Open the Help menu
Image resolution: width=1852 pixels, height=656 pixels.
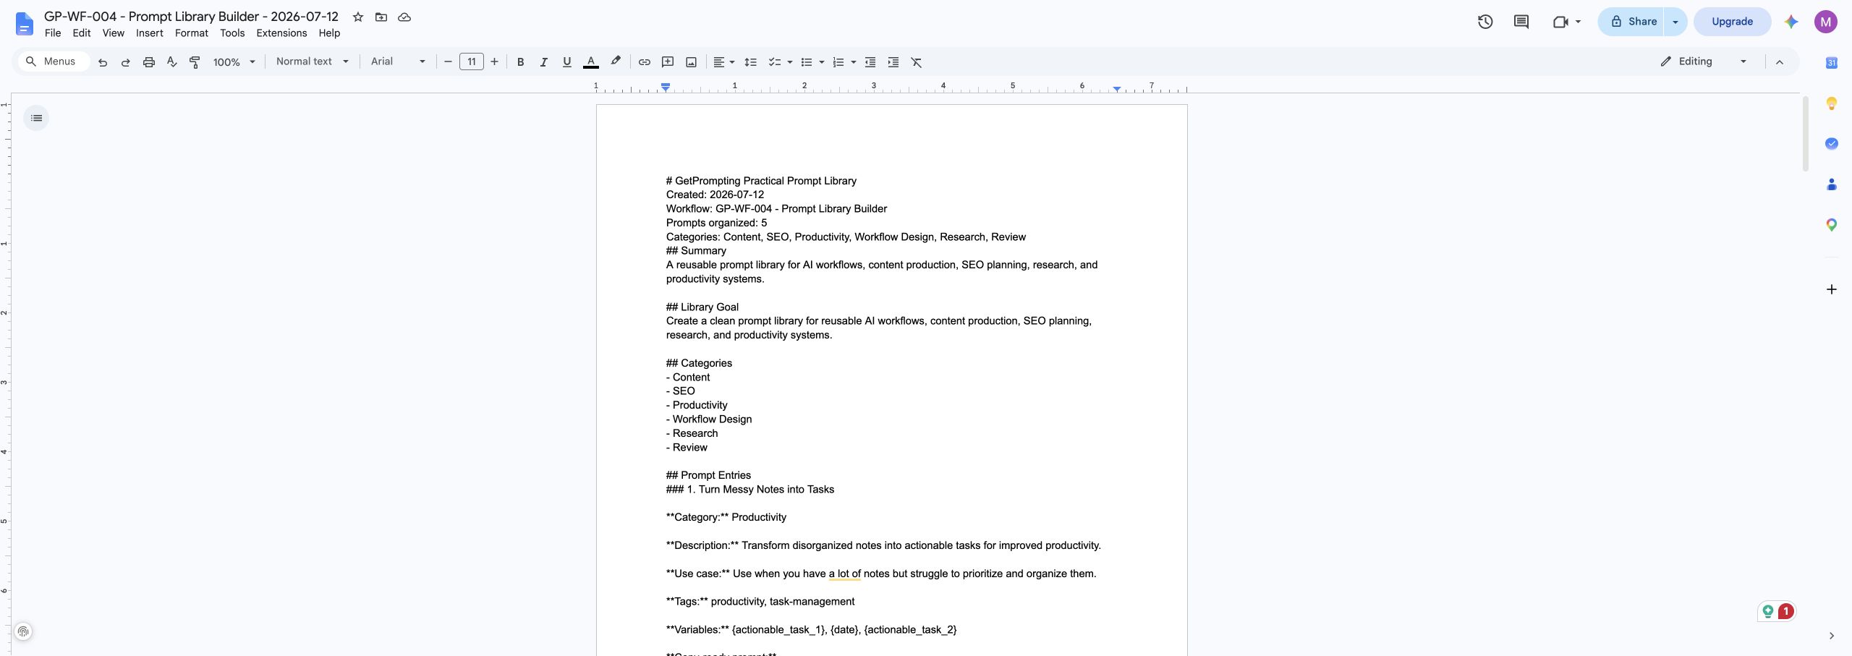coord(329,33)
